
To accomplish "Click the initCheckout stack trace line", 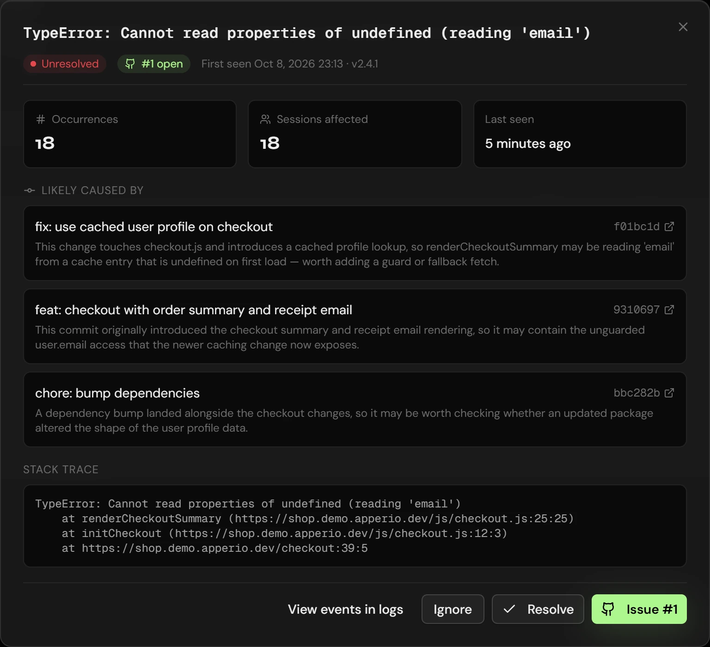I will (284, 533).
